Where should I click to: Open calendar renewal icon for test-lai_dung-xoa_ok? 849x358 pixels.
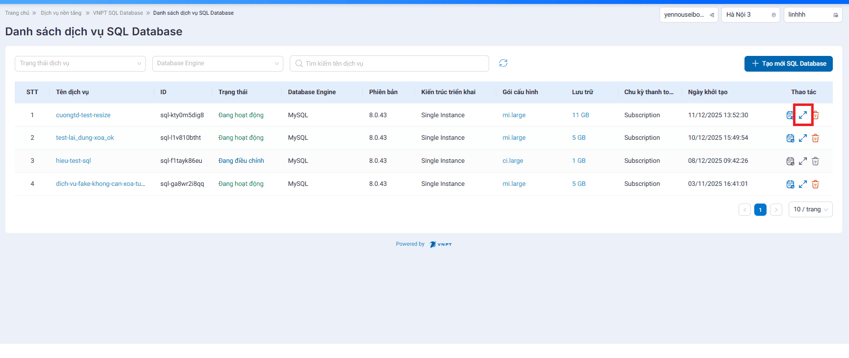tap(790, 138)
